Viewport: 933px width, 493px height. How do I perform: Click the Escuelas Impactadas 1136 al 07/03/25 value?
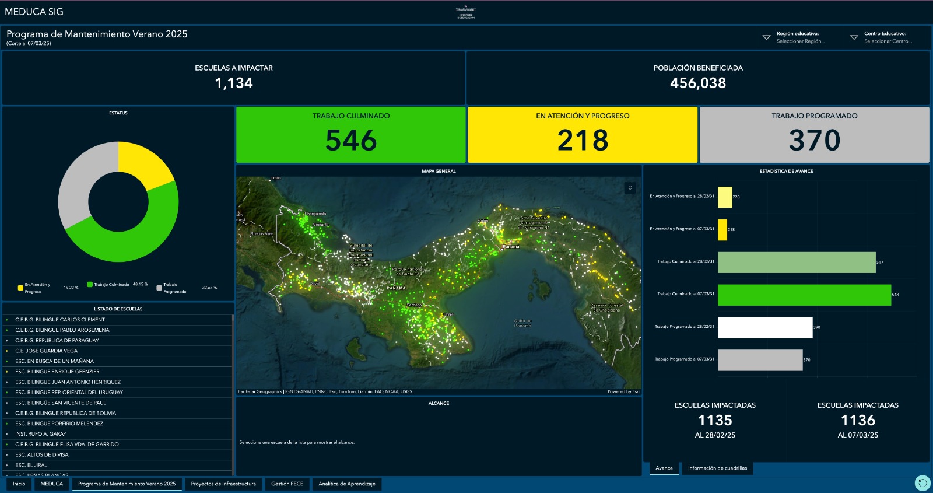tap(858, 420)
